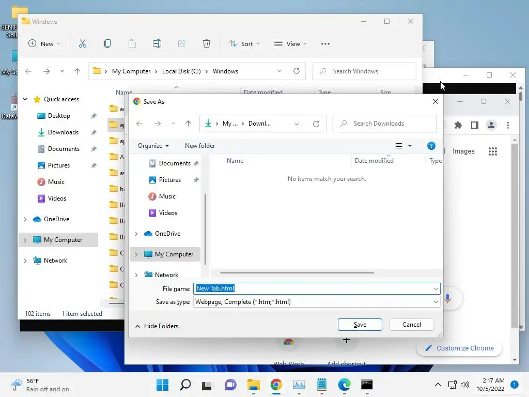Expand address bar history dropdown in Windows explorer
529x397 pixels.
(279, 71)
